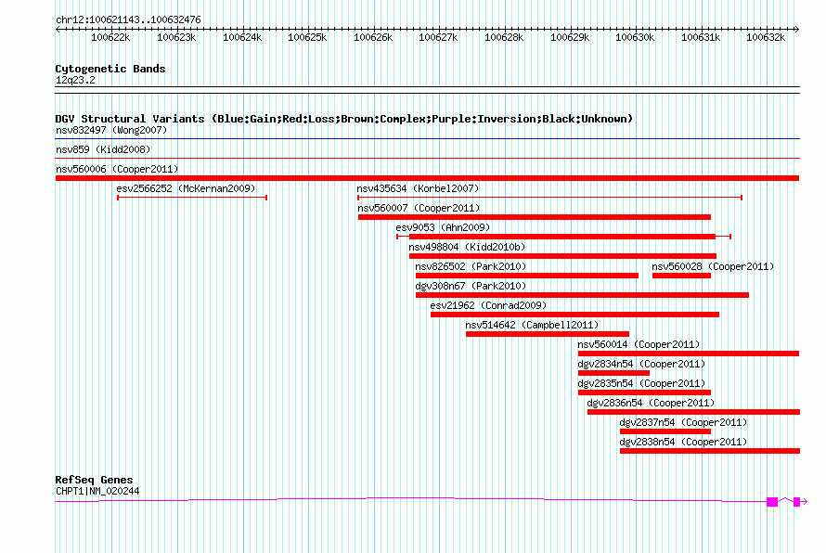The height and width of the screenshot is (553, 826).
Task: Click the 100622k ruler label
Action: (110, 37)
